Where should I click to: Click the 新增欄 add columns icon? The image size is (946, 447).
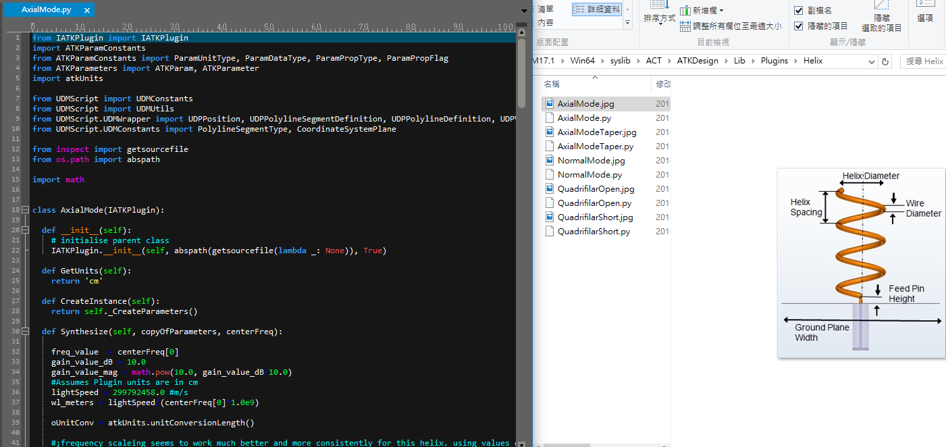[x=685, y=10]
